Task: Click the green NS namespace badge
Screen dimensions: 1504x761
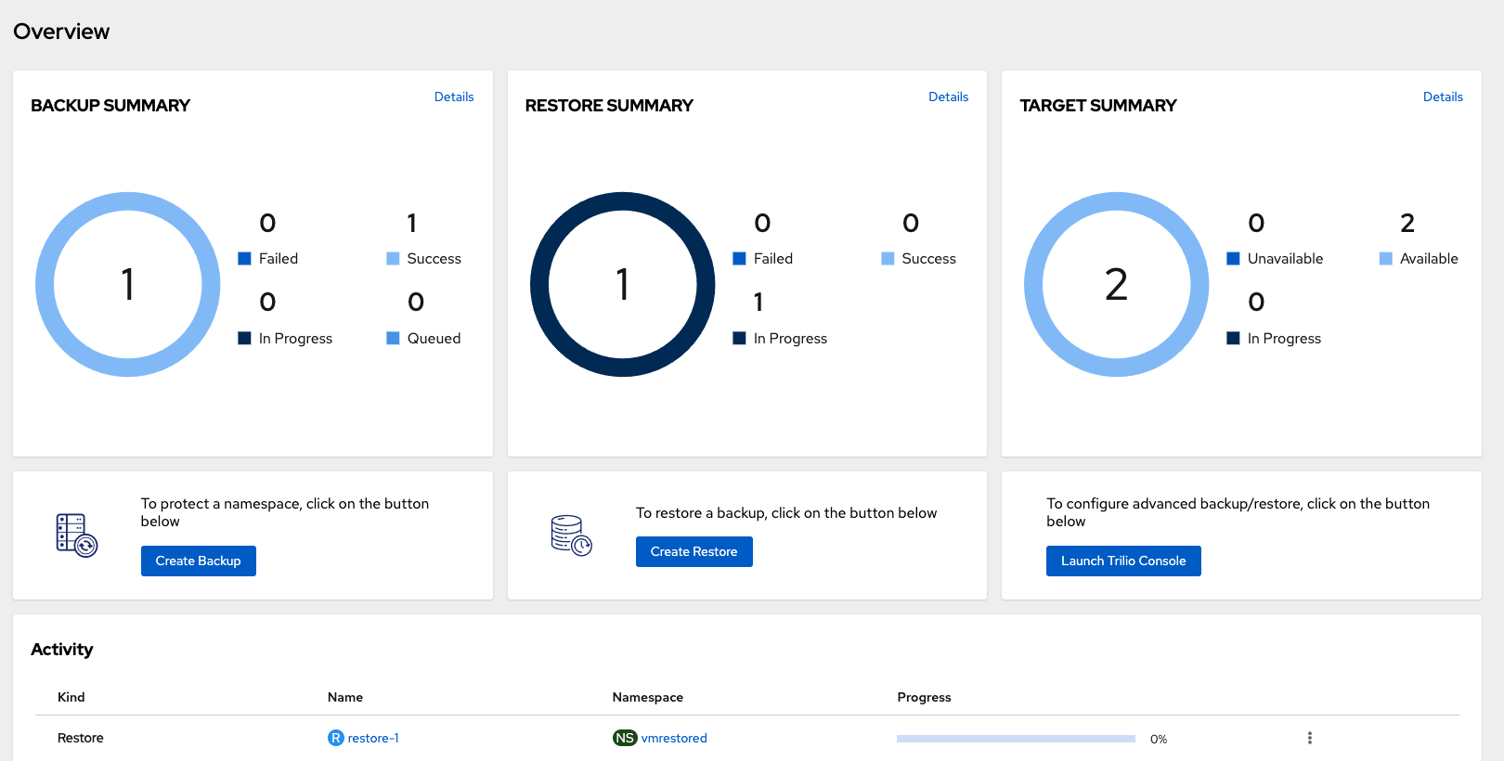Action: tap(625, 738)
